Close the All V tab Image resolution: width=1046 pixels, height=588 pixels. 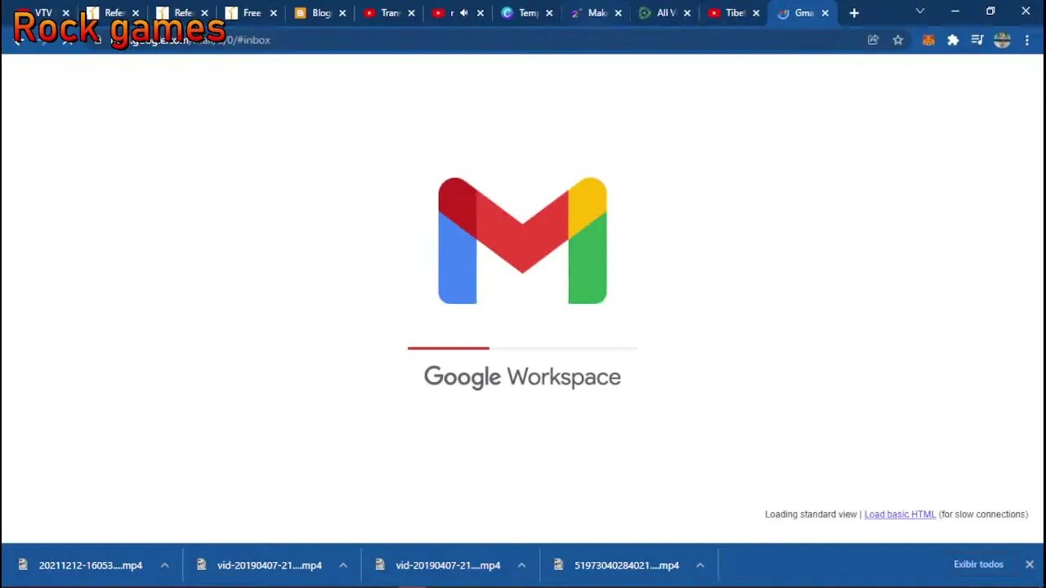coord(687,13)
